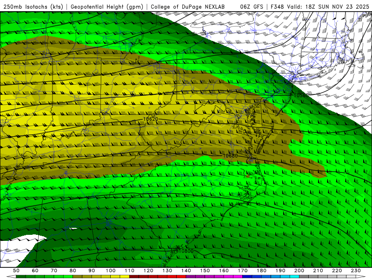The height and width of the screenshot is (279, 372).
Task: Click the 160 value on the color scale
Action: coord(224,271)
